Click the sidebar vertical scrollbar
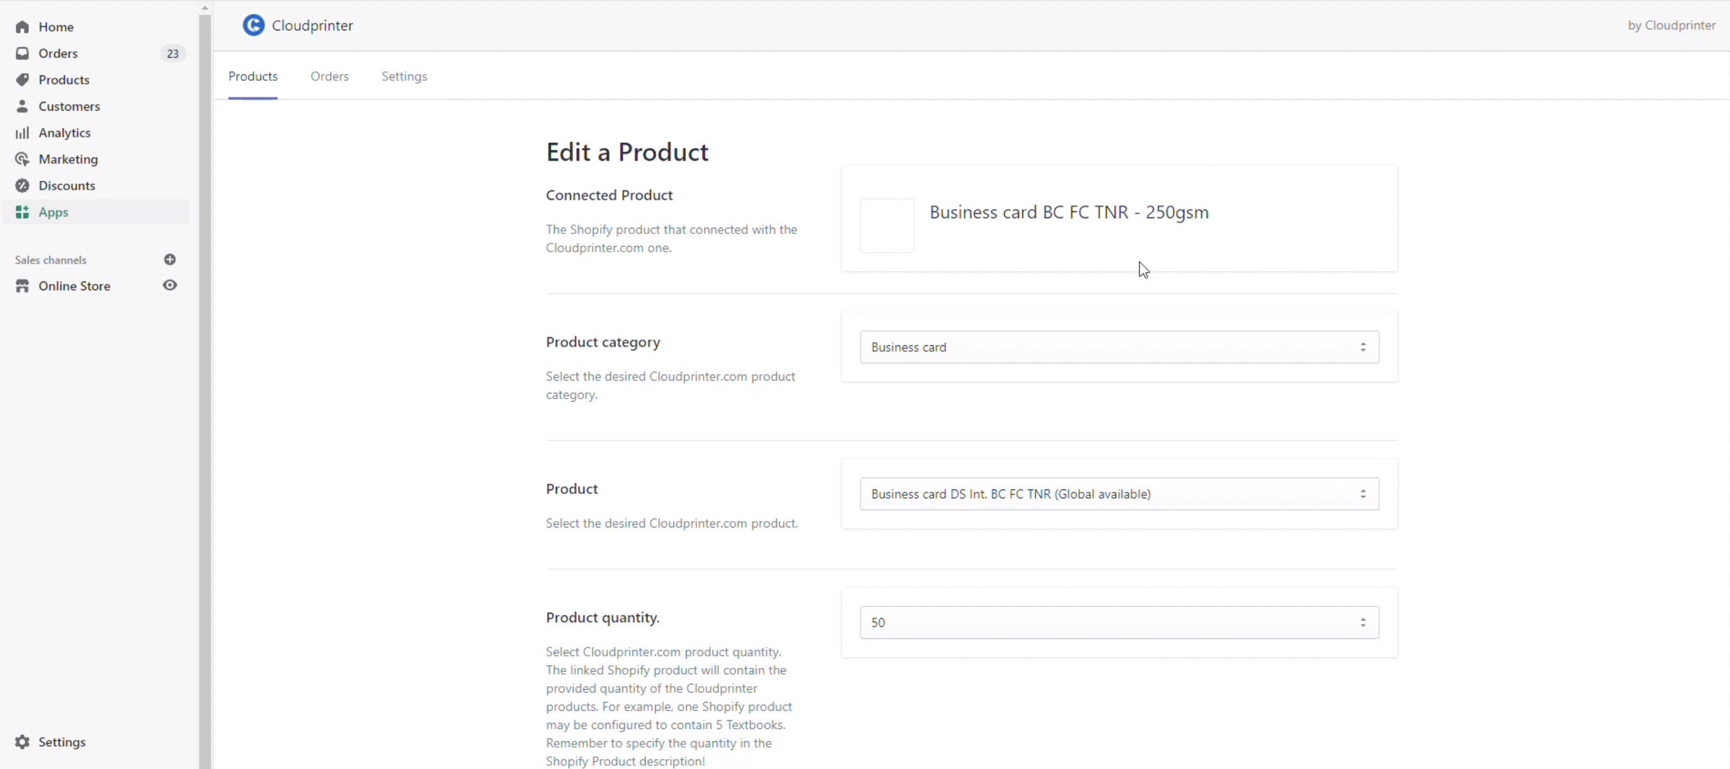Screen dimensions: 1730x769 click(x=205, y=391)
